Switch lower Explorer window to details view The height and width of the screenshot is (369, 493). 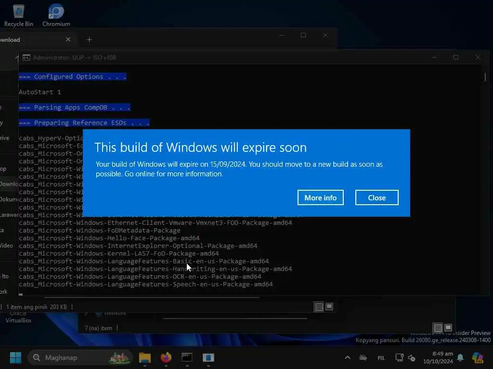438,328
